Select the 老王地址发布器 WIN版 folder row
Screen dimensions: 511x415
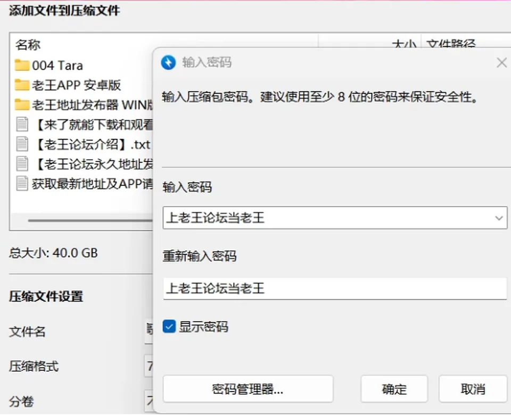pos(84,105)
